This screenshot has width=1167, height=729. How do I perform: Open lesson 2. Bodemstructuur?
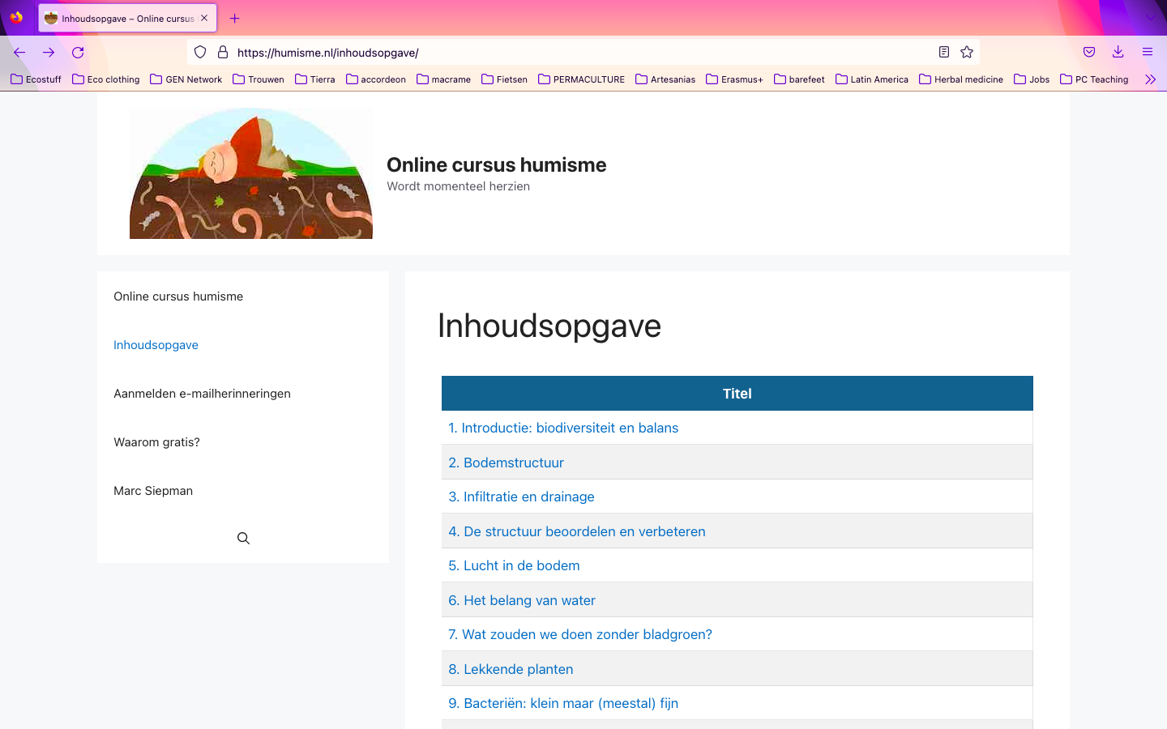(x=506, y=463)
